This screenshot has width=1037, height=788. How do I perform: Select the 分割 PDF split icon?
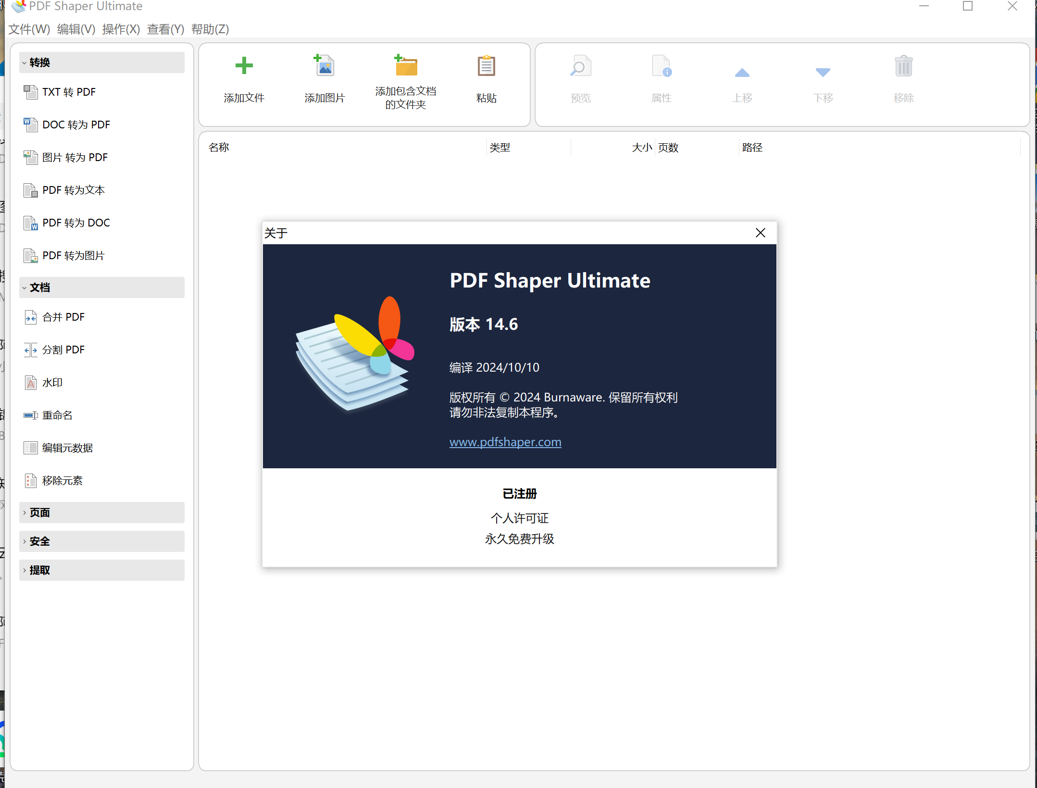point(31,350)
